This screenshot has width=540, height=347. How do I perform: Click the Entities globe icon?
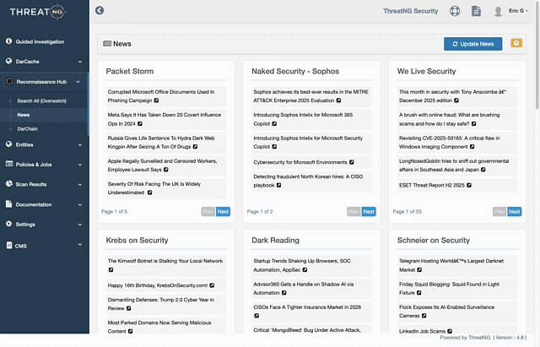[x=9, y=144]
